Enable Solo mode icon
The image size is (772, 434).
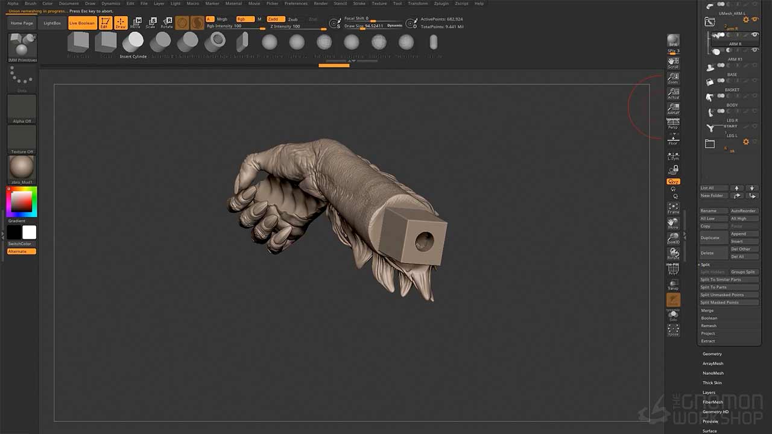673,315
